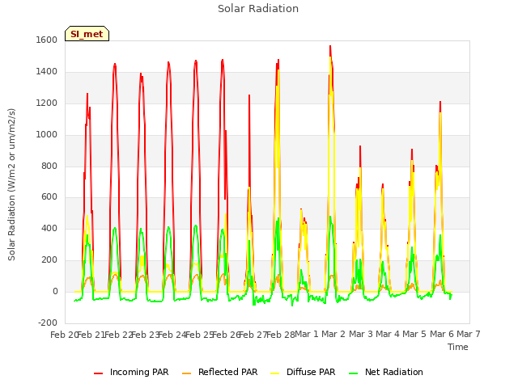Click the Feb 20 x-axis date label
The image size is (518, 388).
[x=64, y=335]
